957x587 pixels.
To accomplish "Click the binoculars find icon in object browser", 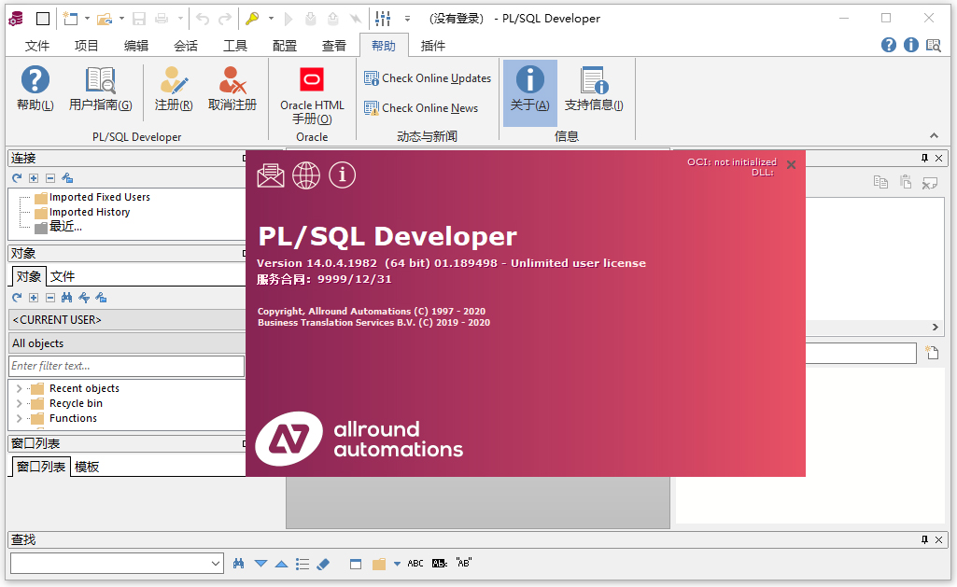I will pyautogui.click(x=67, y=297).
